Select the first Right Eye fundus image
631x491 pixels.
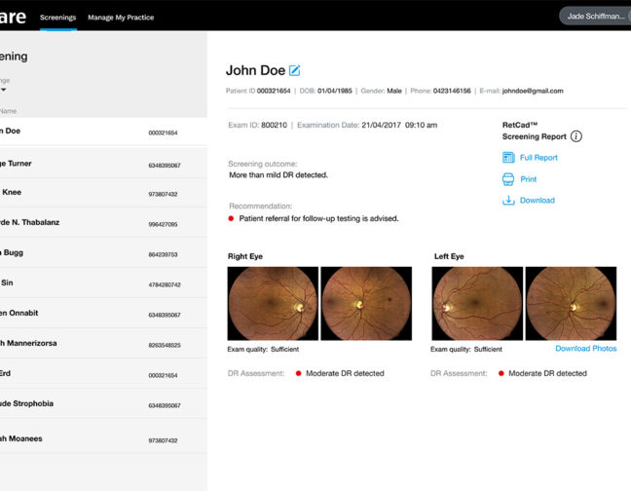pos(272,303)
